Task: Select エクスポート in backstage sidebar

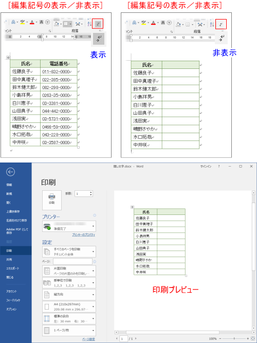Action: 13,268
